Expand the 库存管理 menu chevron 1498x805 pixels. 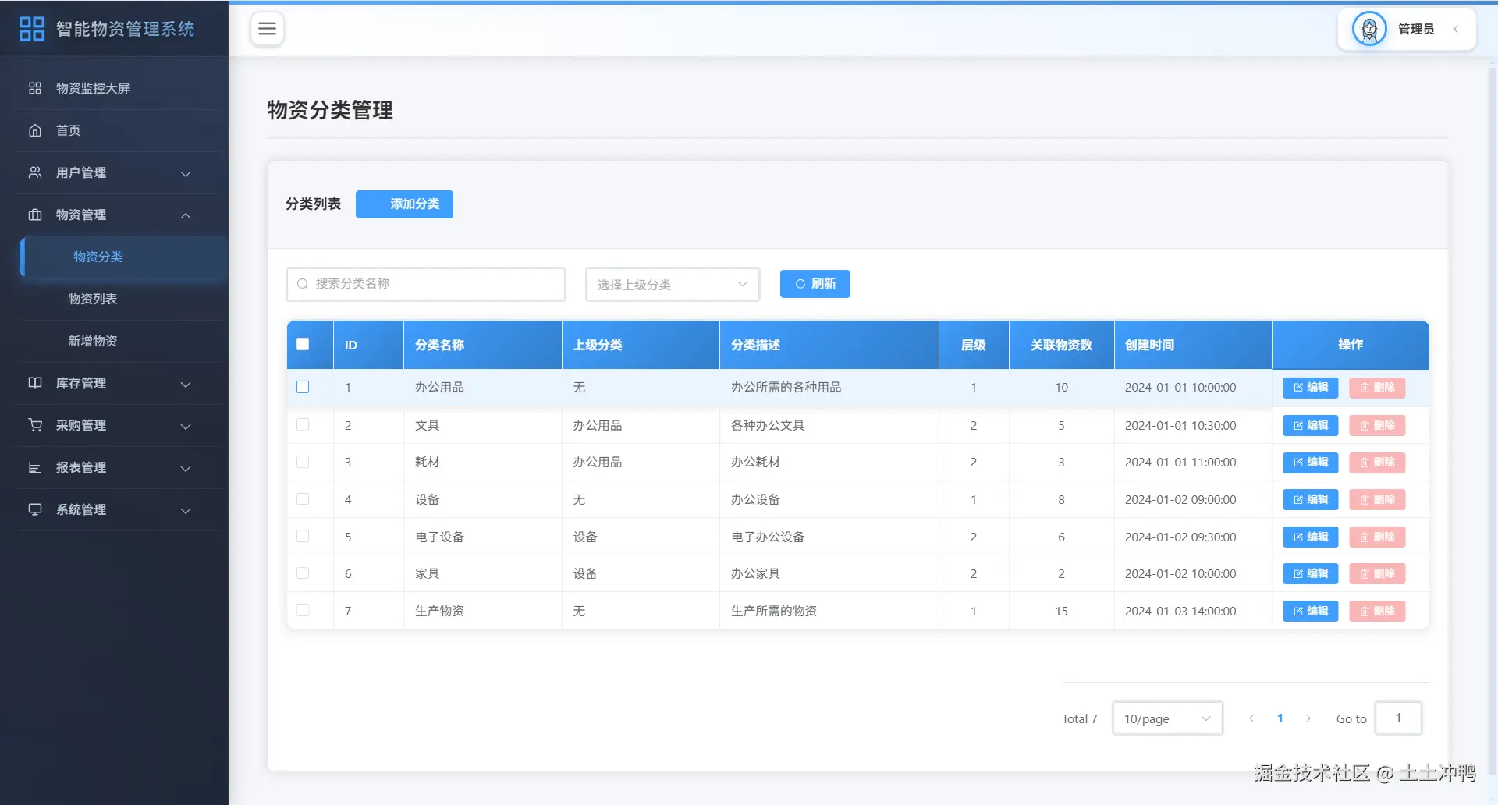point(186,384)
